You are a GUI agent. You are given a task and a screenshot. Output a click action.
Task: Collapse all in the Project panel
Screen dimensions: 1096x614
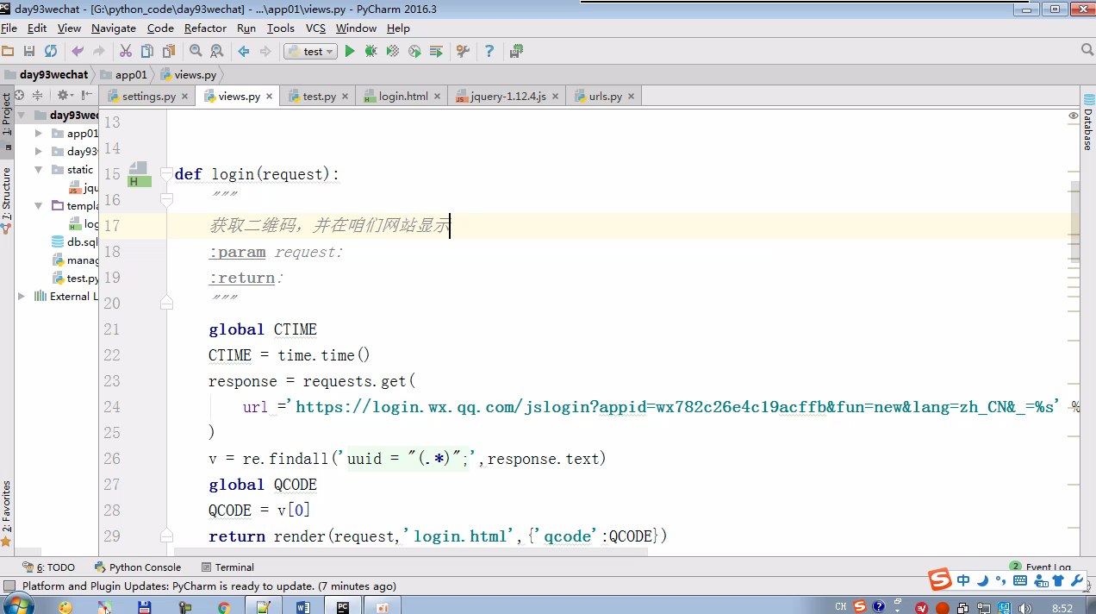point(37,95)
